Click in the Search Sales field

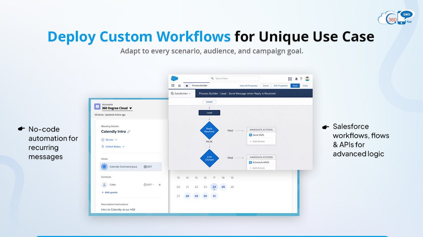click(x=234, y=79)
